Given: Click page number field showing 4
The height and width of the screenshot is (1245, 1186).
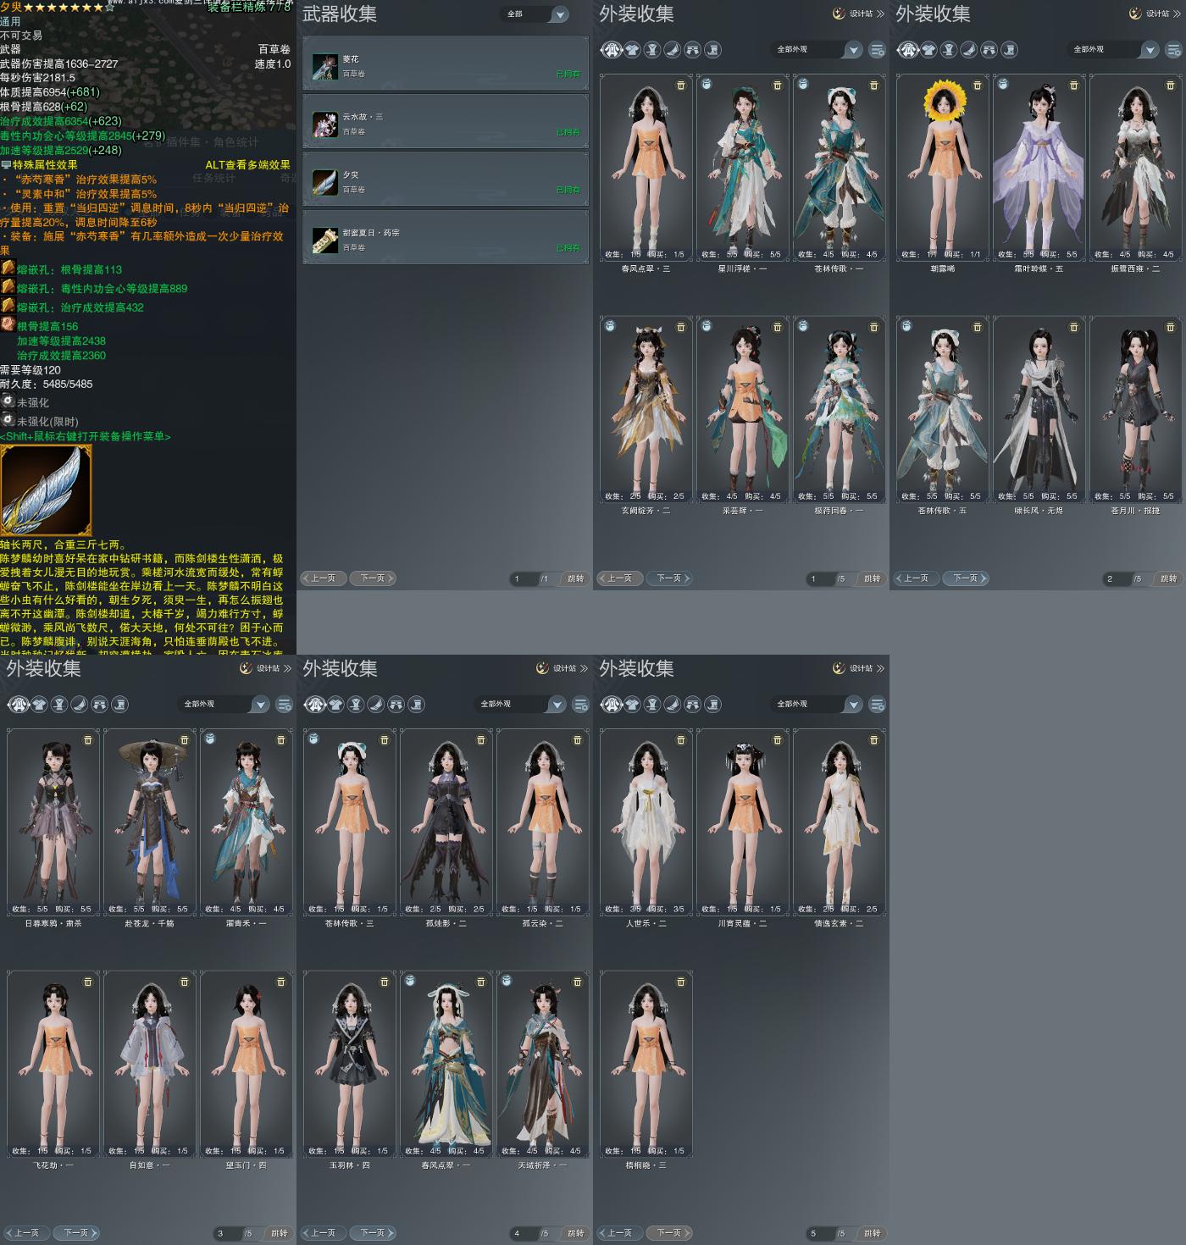Looking at the screenshot, I should pyautogui.click(x=524, y=1233).
